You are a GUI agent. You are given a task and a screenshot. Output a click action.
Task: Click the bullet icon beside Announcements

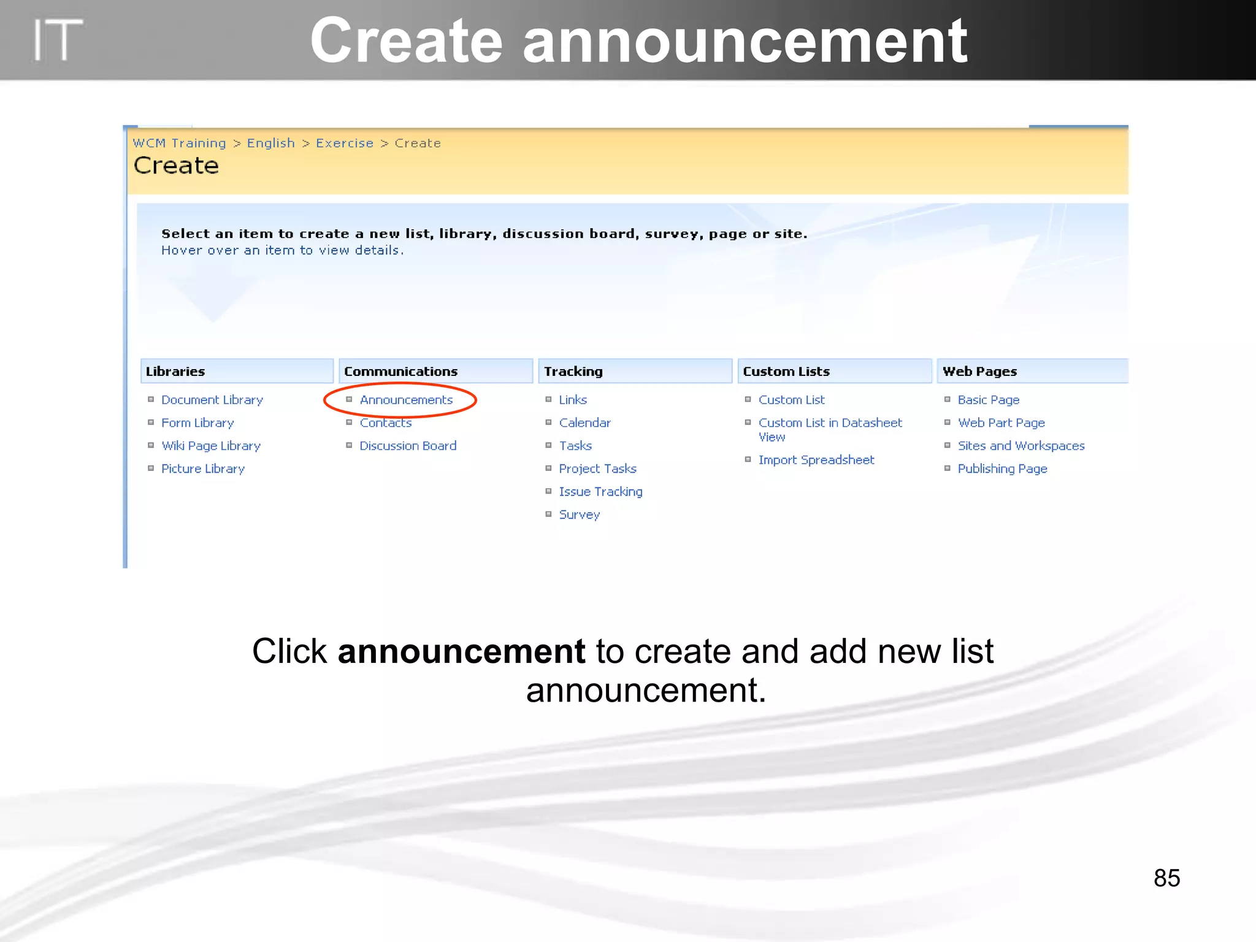coord(349,399)
